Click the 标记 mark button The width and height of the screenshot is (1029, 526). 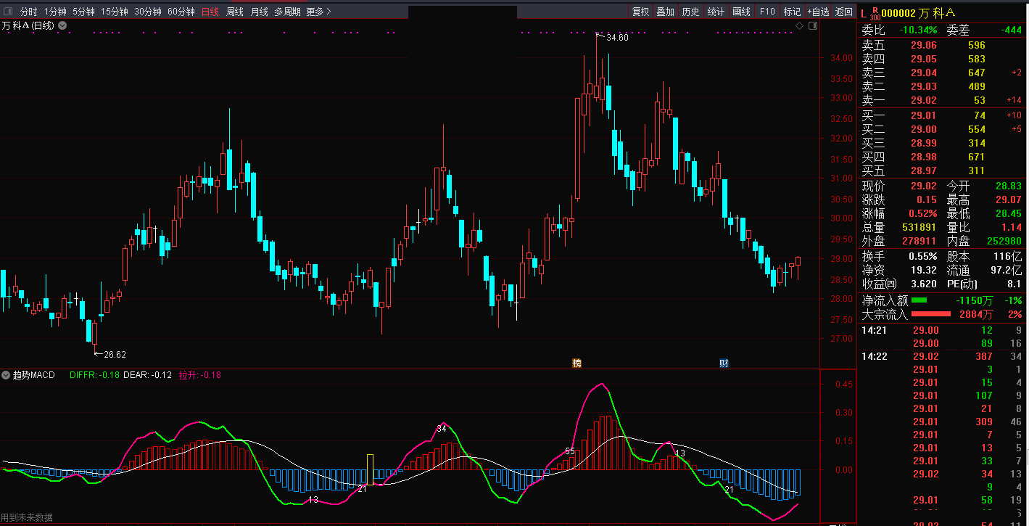792,12
